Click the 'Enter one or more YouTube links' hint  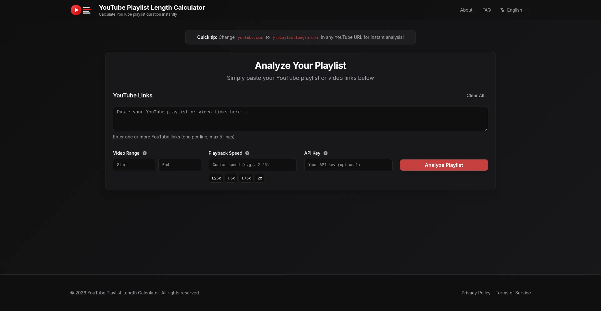[174, 137]
